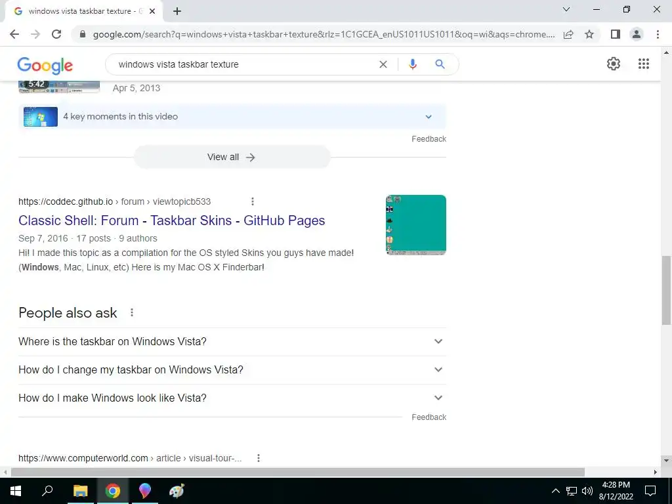Open the key moments video thumbnail
The width and height of the screenshot is (672, 504).
coord(41,117)
